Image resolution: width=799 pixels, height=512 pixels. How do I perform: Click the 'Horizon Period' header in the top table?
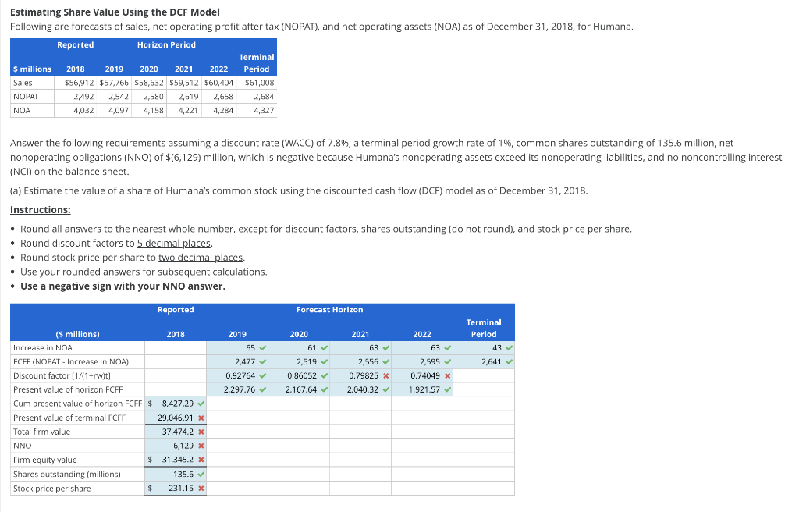coord(166,44)
